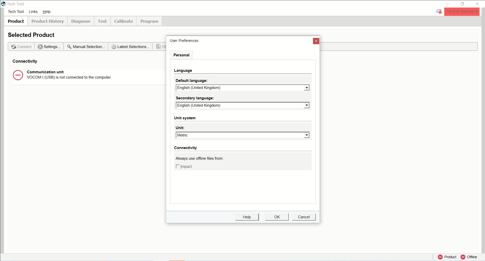
Task: Open the Secondary language dropdown
Action: pos(306,105)
